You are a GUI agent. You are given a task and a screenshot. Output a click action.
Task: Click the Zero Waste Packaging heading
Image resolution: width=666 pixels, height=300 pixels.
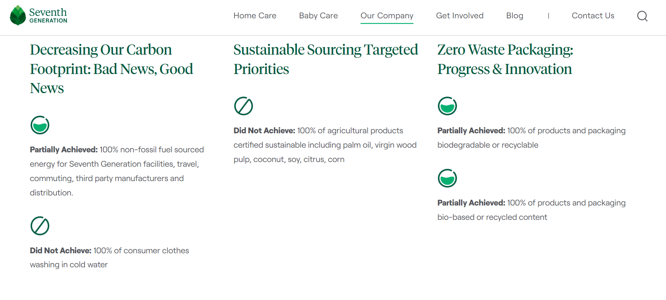[505, 59]
